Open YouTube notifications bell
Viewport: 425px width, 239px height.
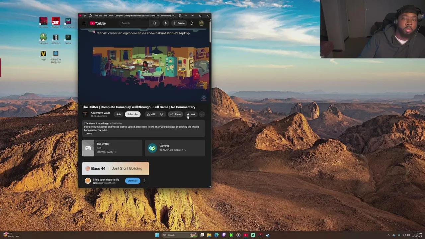click(192, 23)
